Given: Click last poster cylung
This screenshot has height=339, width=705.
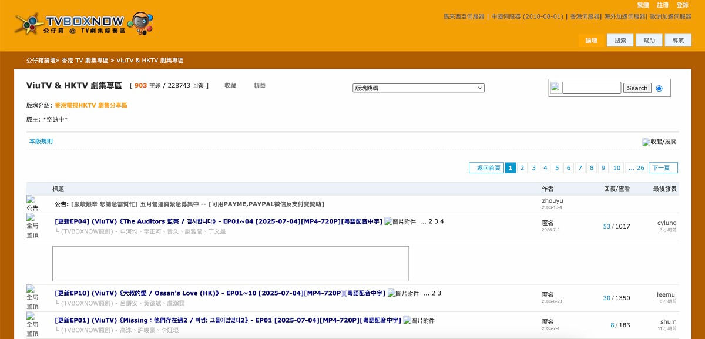Looking at the screenshot, I should click(667, 223).
